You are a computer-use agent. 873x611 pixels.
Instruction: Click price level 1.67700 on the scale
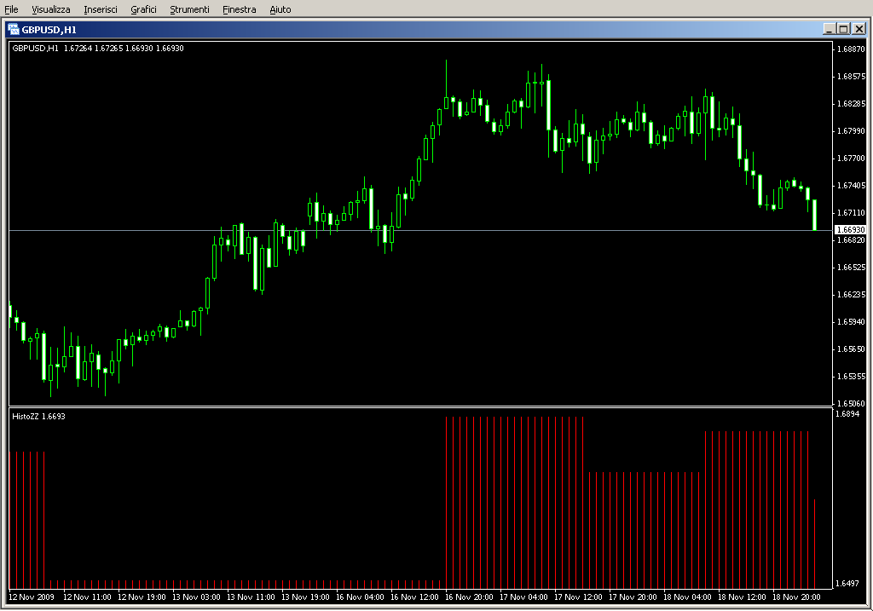click(x=852, y=158)
